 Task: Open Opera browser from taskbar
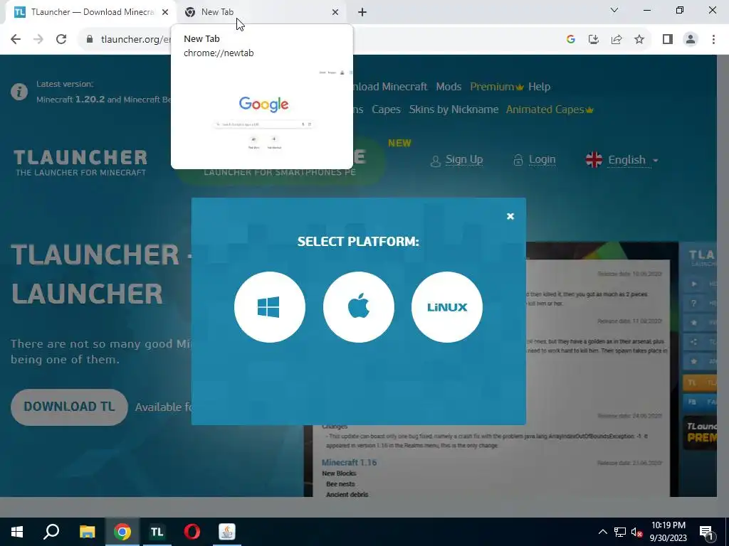[192, 532]
